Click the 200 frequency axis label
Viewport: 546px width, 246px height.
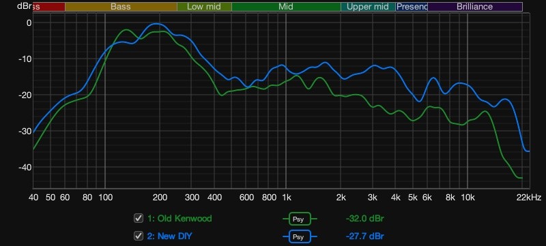click(x=160, y=198)
